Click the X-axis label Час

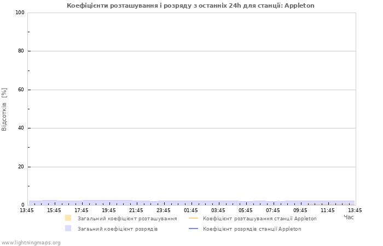pos(349,217)
